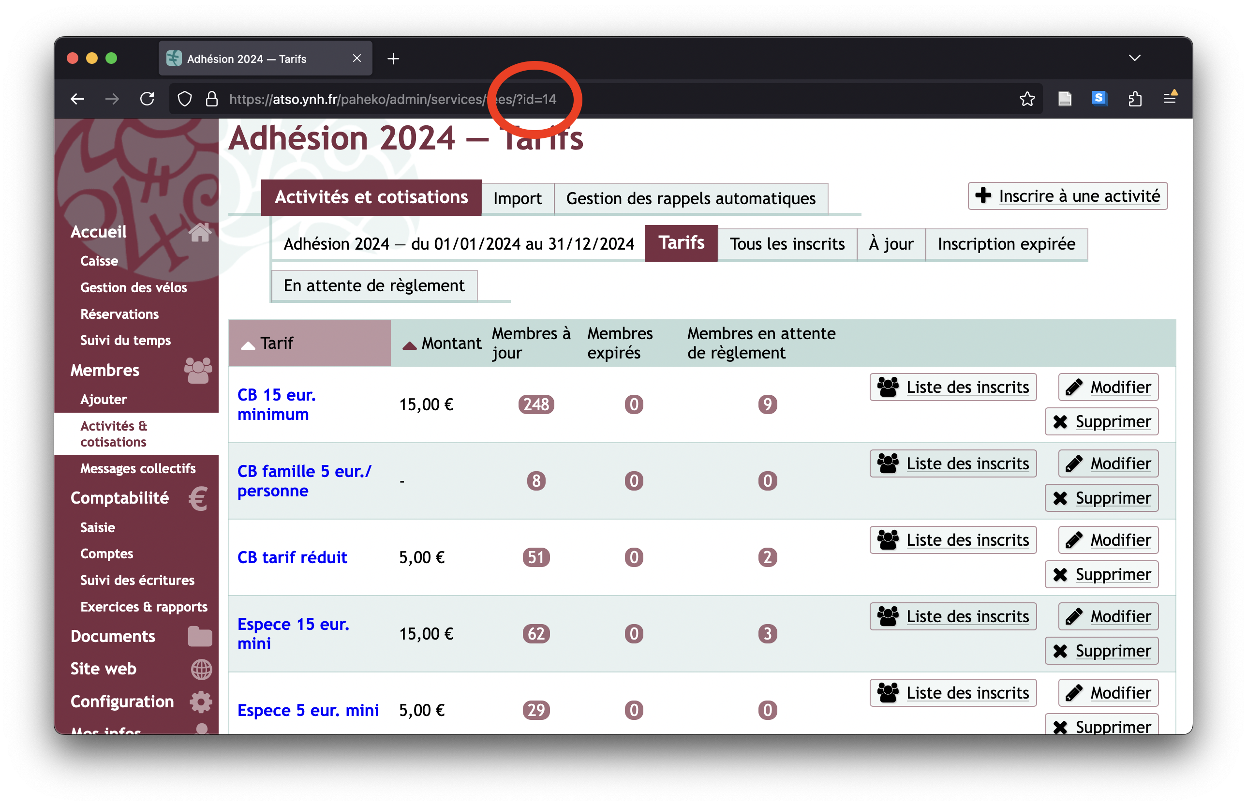Supprimer the CB 15 eur. minimum tarif
Viewport: 1247px width, 806px height.
(x=1101, y=421)
